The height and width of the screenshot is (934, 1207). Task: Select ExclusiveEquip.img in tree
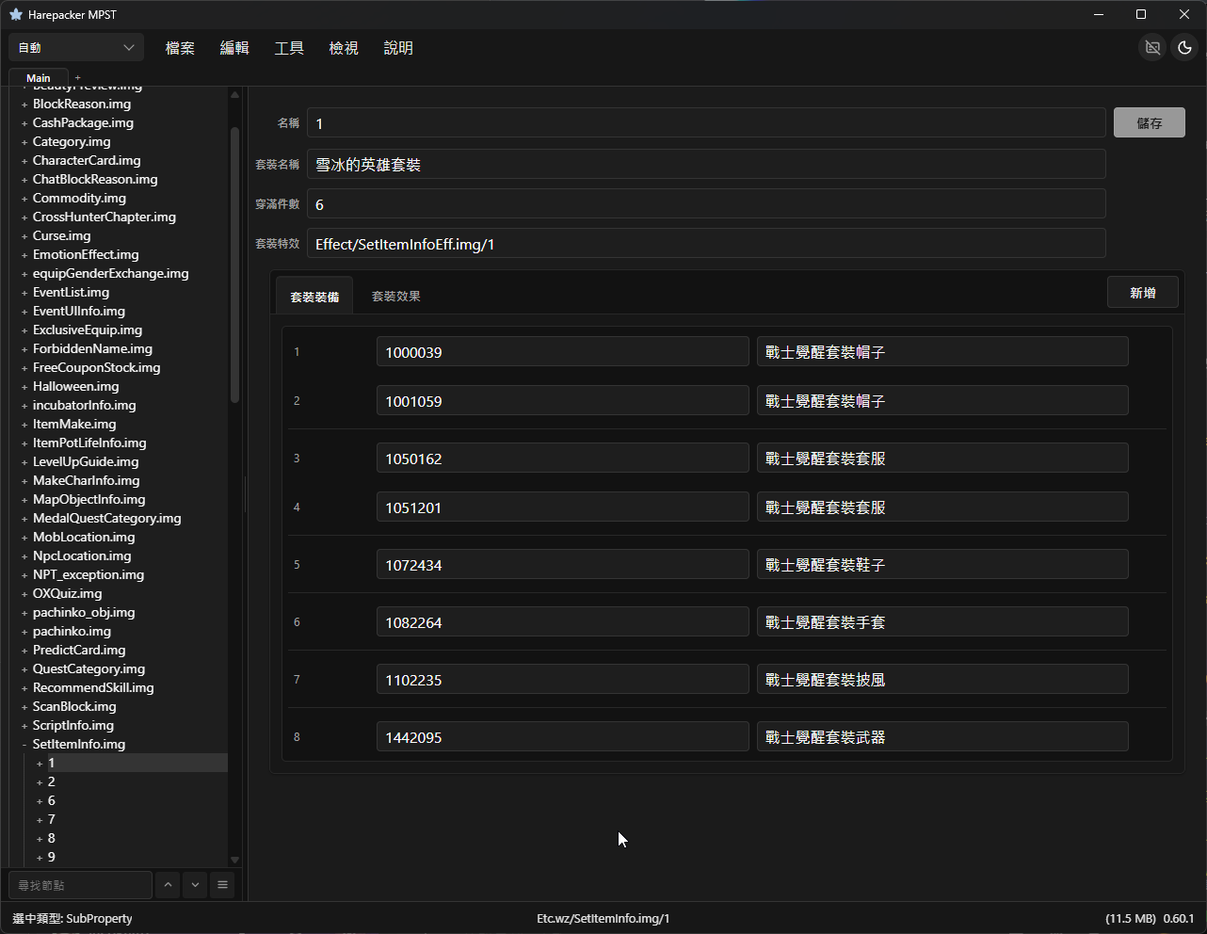point(88,330)
